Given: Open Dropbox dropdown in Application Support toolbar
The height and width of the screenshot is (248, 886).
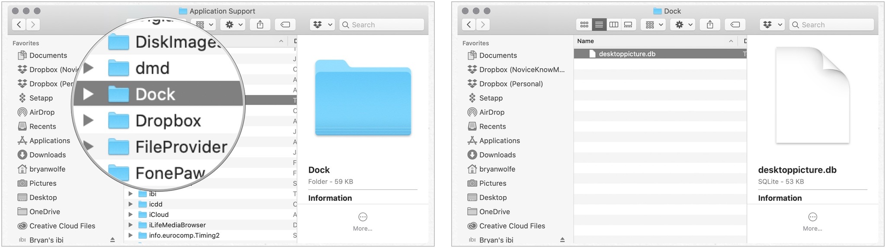Looking at the screenshot, I should tap(323, 25).
